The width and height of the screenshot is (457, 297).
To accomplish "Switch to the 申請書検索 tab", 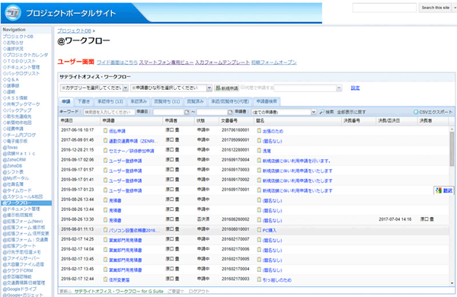I will 267,101.
